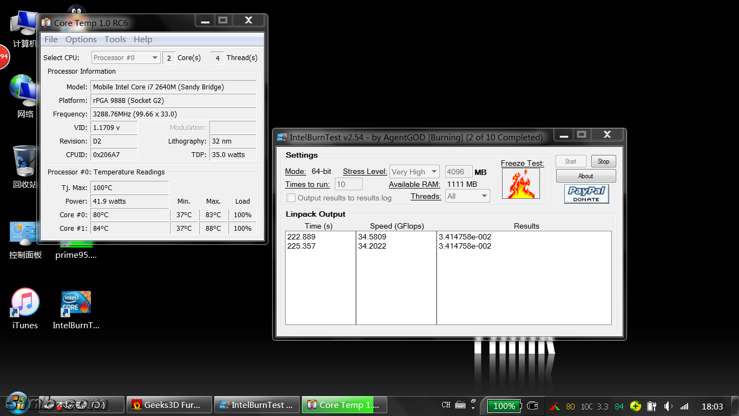Open the Threads dropdown
The image size is (739, 416).
point(467,196)
